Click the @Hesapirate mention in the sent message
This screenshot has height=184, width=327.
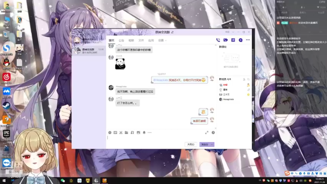(x=161, y=80)
